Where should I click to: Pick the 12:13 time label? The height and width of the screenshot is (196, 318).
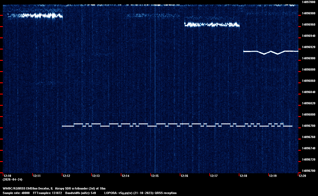tap(96, 176)
